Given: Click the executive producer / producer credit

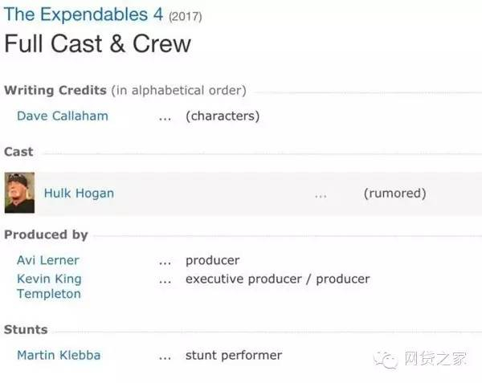Looking at the screenshot, I should (277, 279).
